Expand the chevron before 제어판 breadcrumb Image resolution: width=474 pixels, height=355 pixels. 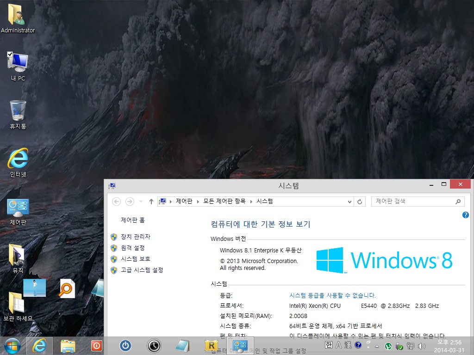point(170,202)
